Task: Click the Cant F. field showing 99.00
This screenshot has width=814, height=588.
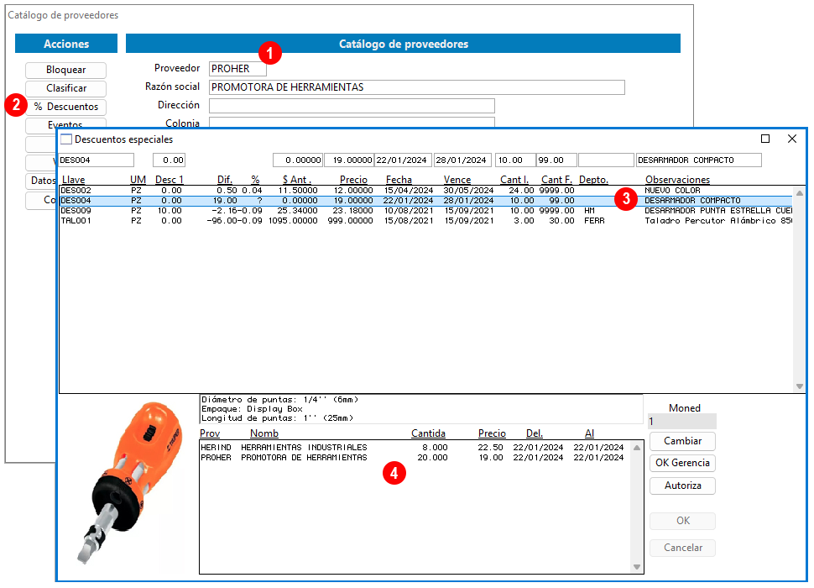Action: point(556,160)
